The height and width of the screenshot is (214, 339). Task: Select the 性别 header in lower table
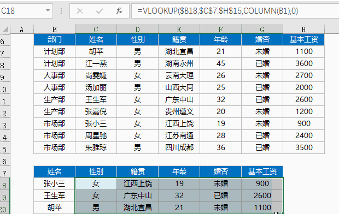pos(96,171)
